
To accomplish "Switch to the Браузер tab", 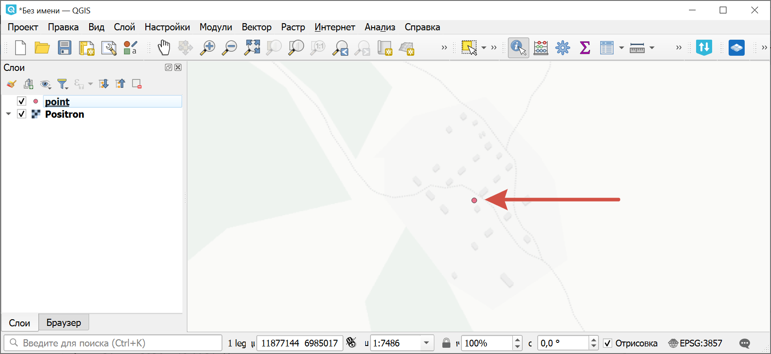I will pos(64,322).
